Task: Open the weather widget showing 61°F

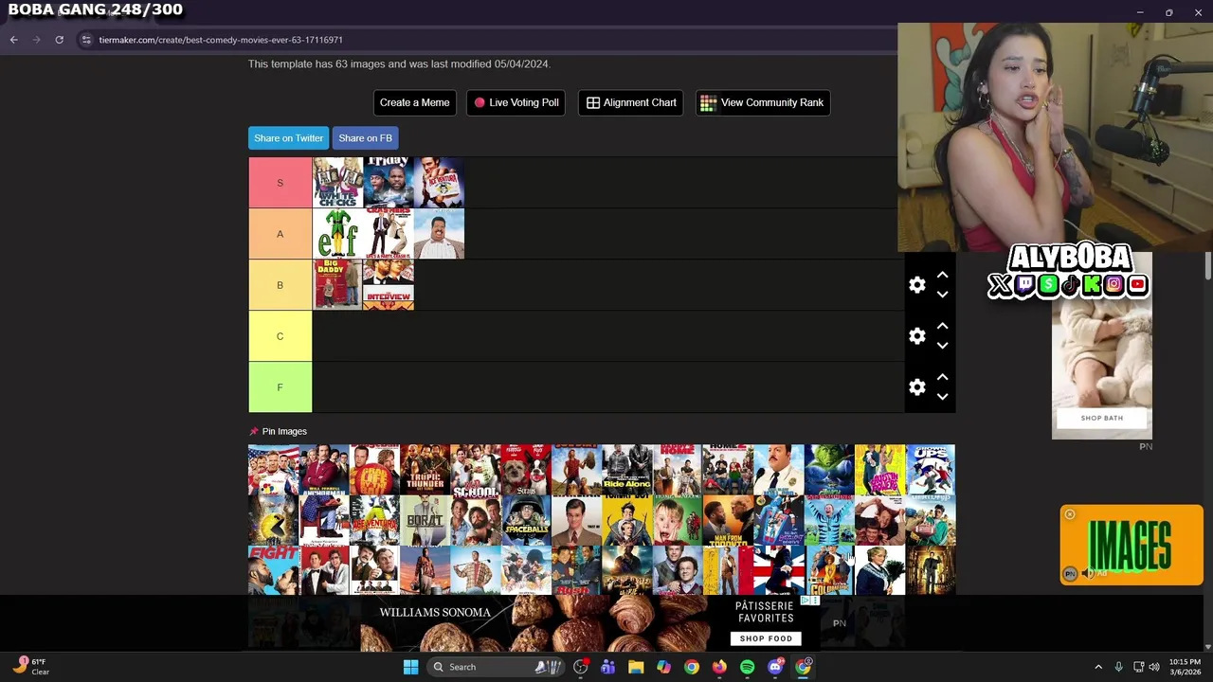Action: 31,667
